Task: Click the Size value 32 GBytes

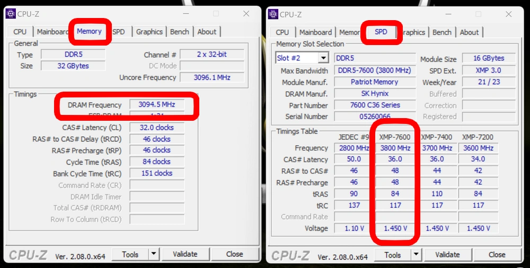Action: coord(73,66)
